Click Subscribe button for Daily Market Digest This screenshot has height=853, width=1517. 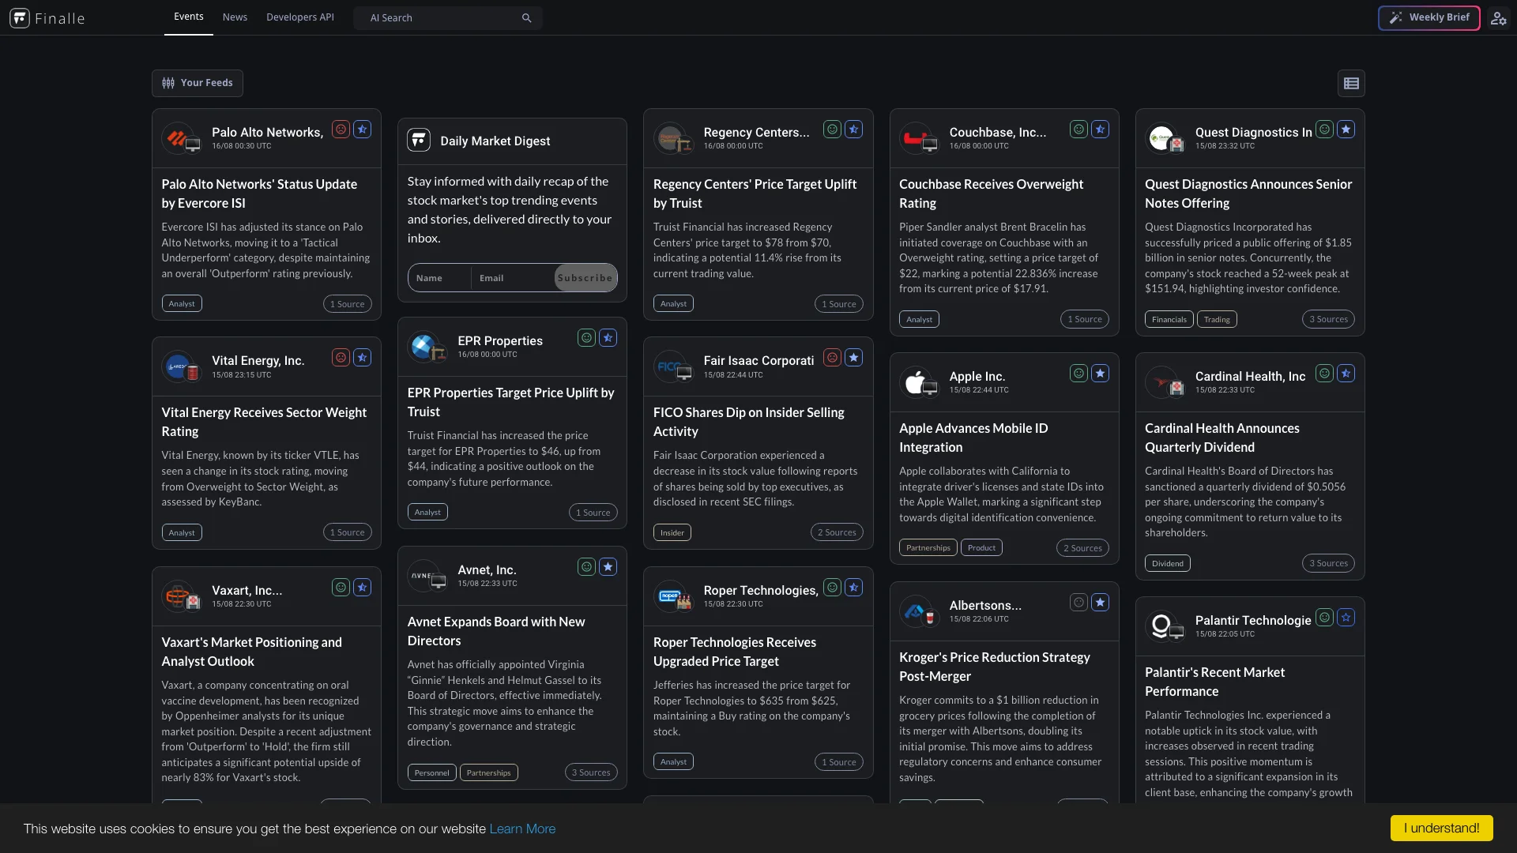pos(585,277)
